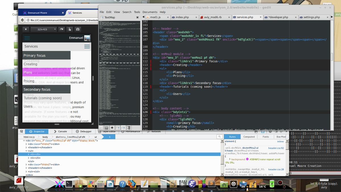
Task: Open top-left hamburger menu in mobile page
Action: coord(27,38)
